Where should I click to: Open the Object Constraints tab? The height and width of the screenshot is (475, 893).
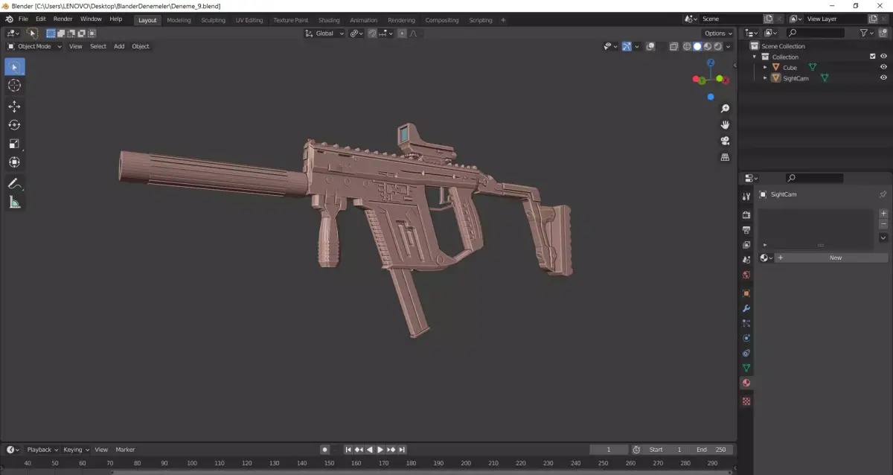point(746,353)
